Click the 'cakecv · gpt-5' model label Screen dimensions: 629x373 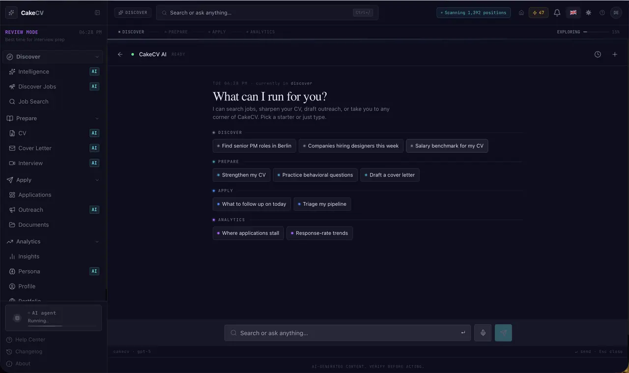point(132,352)
